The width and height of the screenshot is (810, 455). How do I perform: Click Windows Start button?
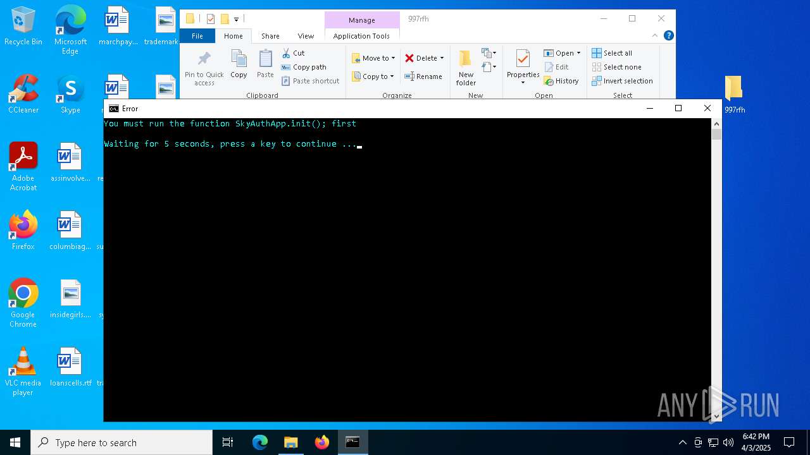pyautogui.click(x=15, y=442)
